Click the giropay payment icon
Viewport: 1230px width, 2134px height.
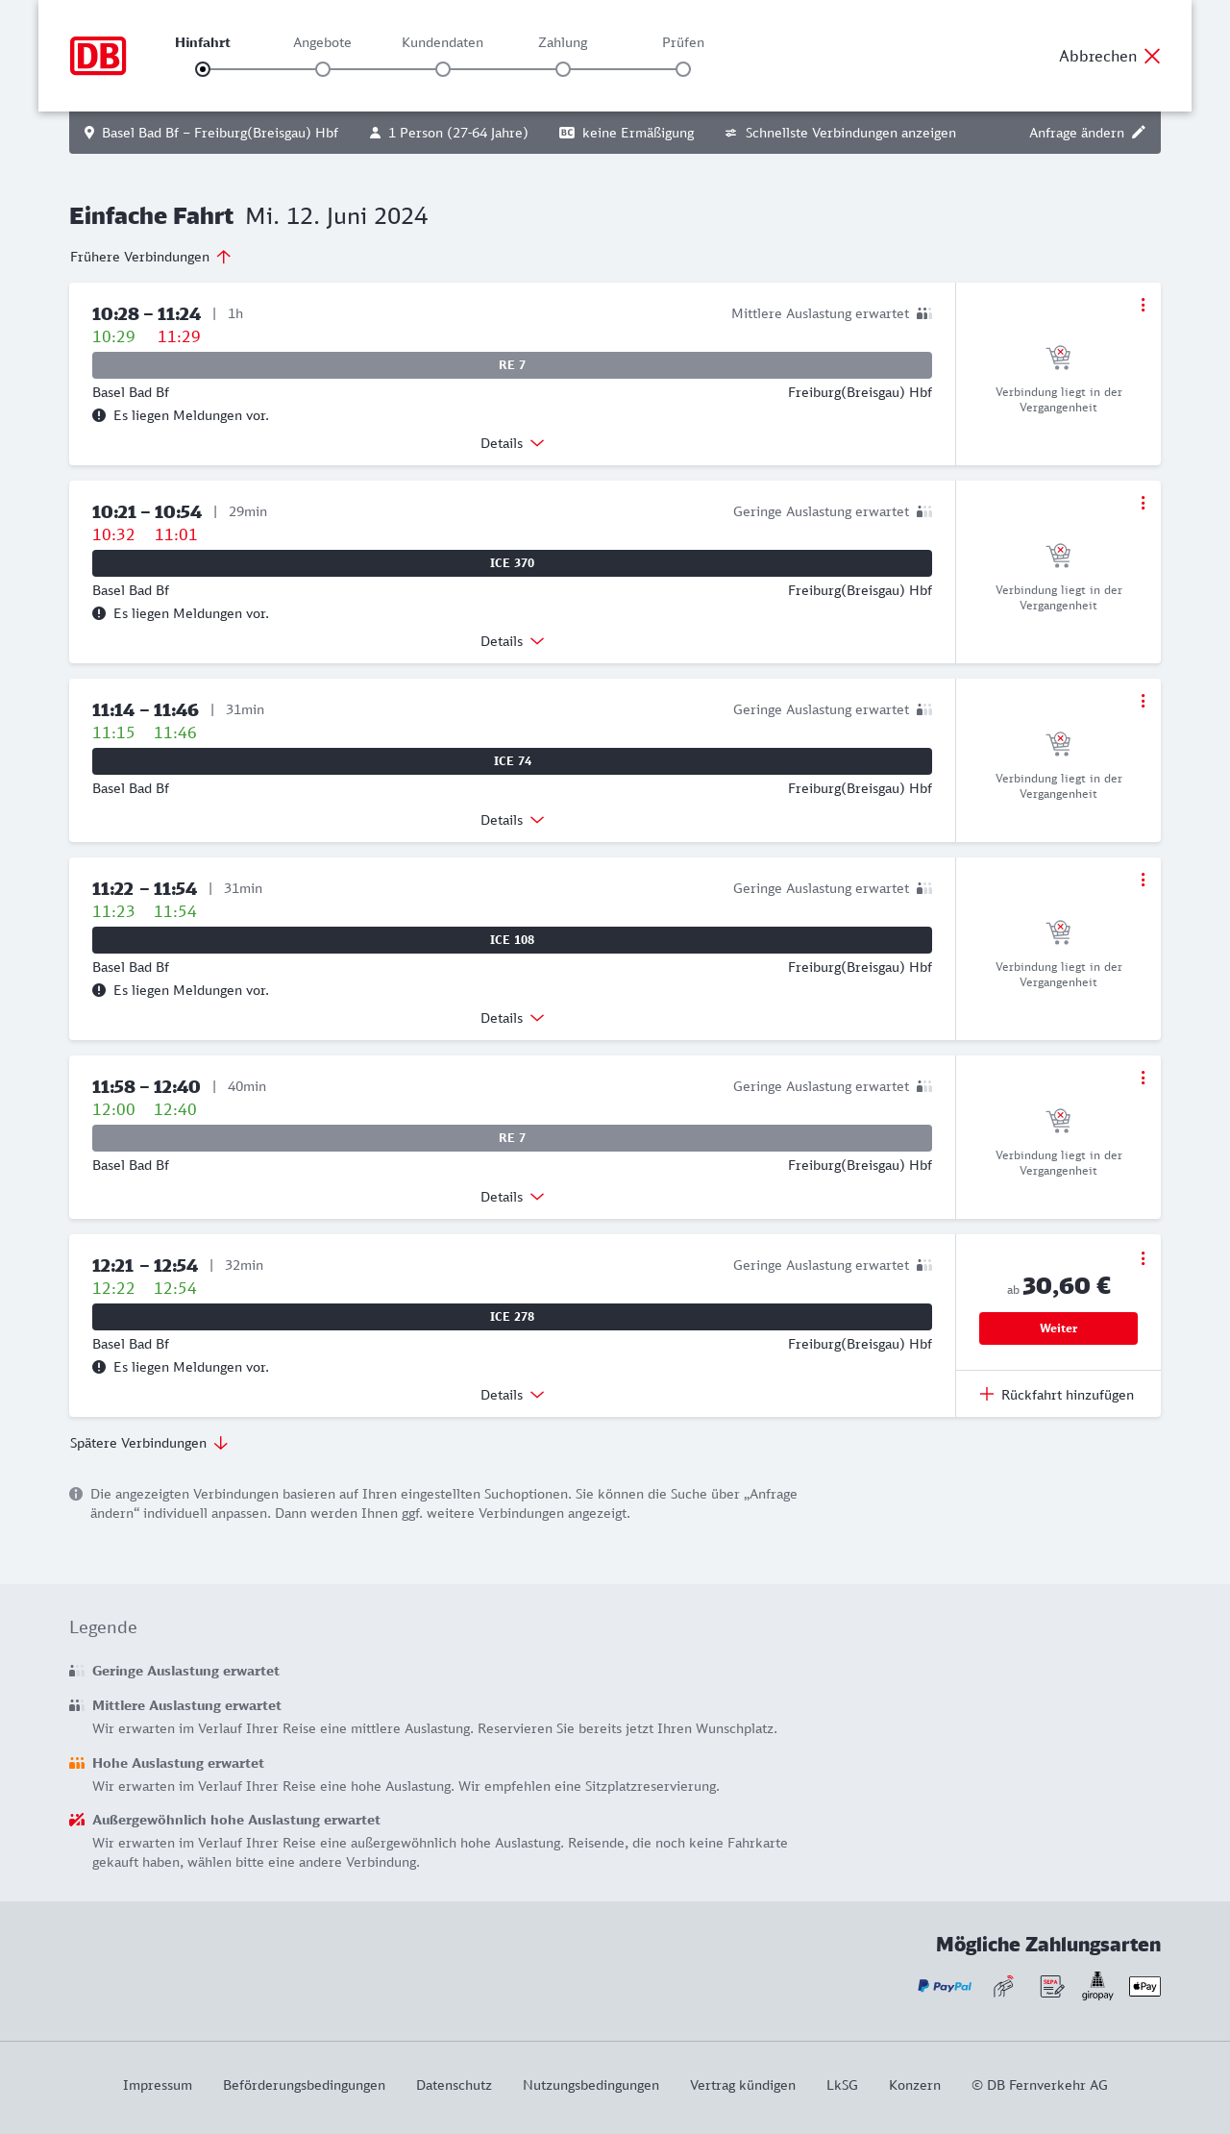[x=1097, y=1986]
